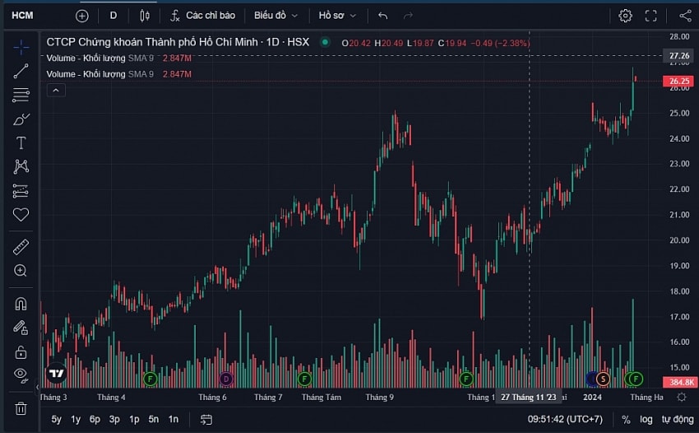Click the clock time 09:51:42 (UTC+7)
The height and width of the screenshot is (433, 699).
point(565,419)
